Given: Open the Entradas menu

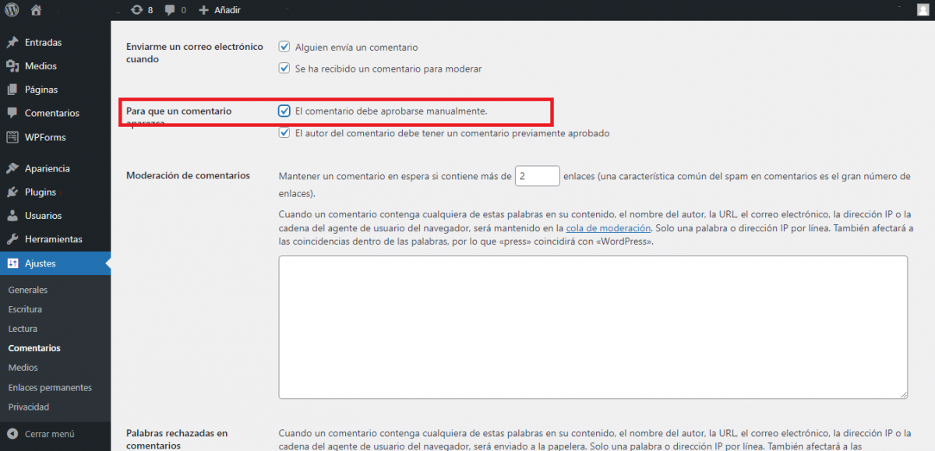Looking at the screenshot, I should (43, 43).
